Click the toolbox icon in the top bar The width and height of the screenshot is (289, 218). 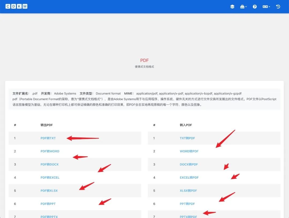[x=242, y=6]
